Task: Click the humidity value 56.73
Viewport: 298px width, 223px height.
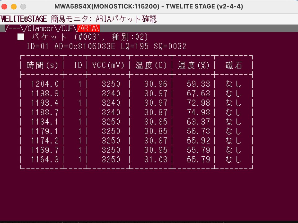Action: click(198, 131)
